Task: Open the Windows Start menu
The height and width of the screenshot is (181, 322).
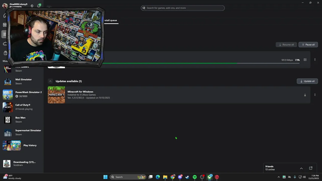Action: tap(105, 177)
